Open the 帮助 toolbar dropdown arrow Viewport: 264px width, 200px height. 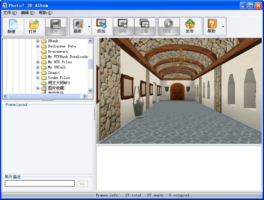tap(223, 27)
